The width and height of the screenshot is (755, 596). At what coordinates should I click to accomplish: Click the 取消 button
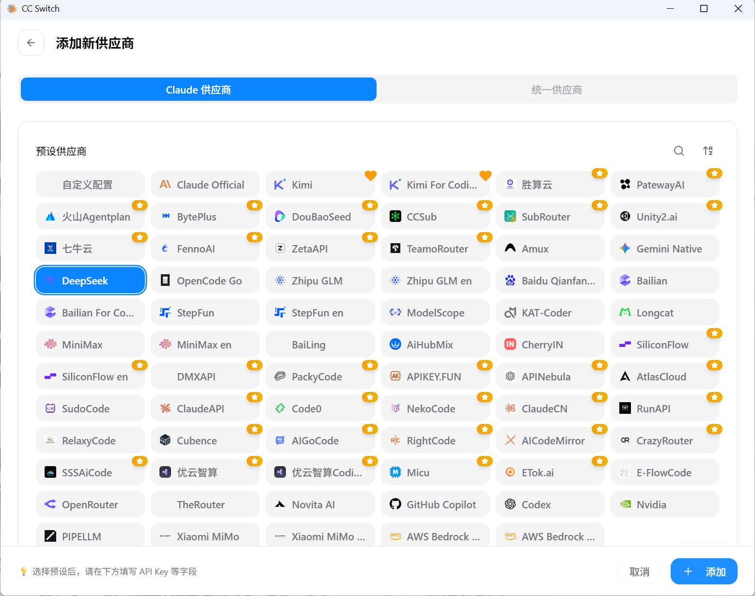click(x=640, y=572)
